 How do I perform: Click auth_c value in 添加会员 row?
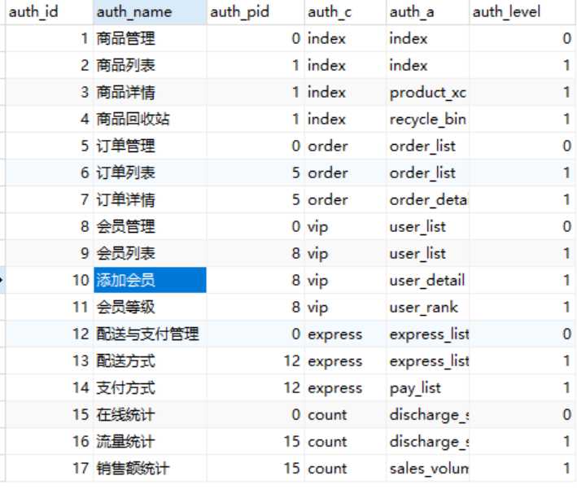click(x=318, y=282)
